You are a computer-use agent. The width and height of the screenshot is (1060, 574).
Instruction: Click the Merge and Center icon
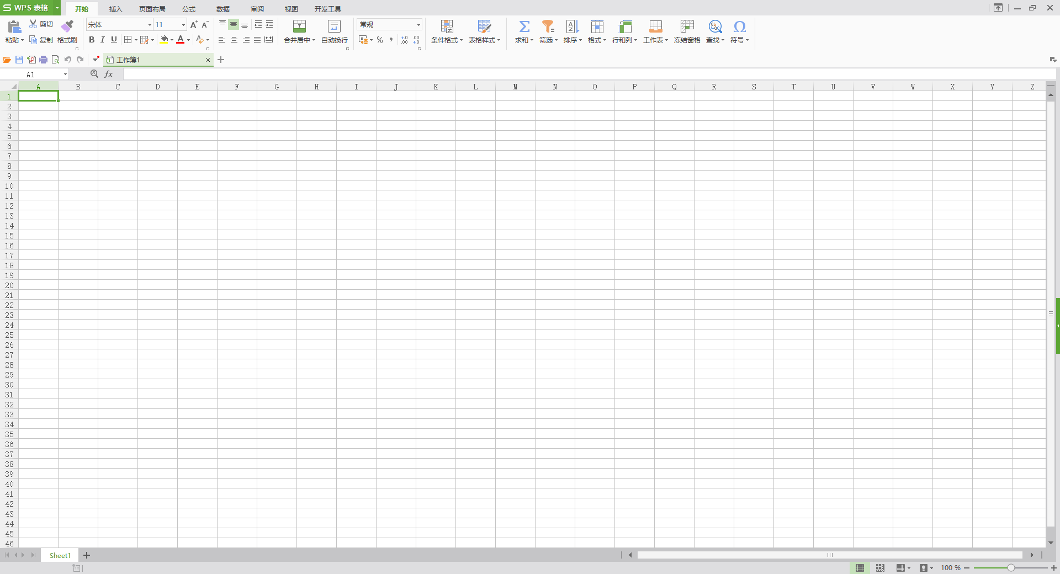click(x=299, y=26)
